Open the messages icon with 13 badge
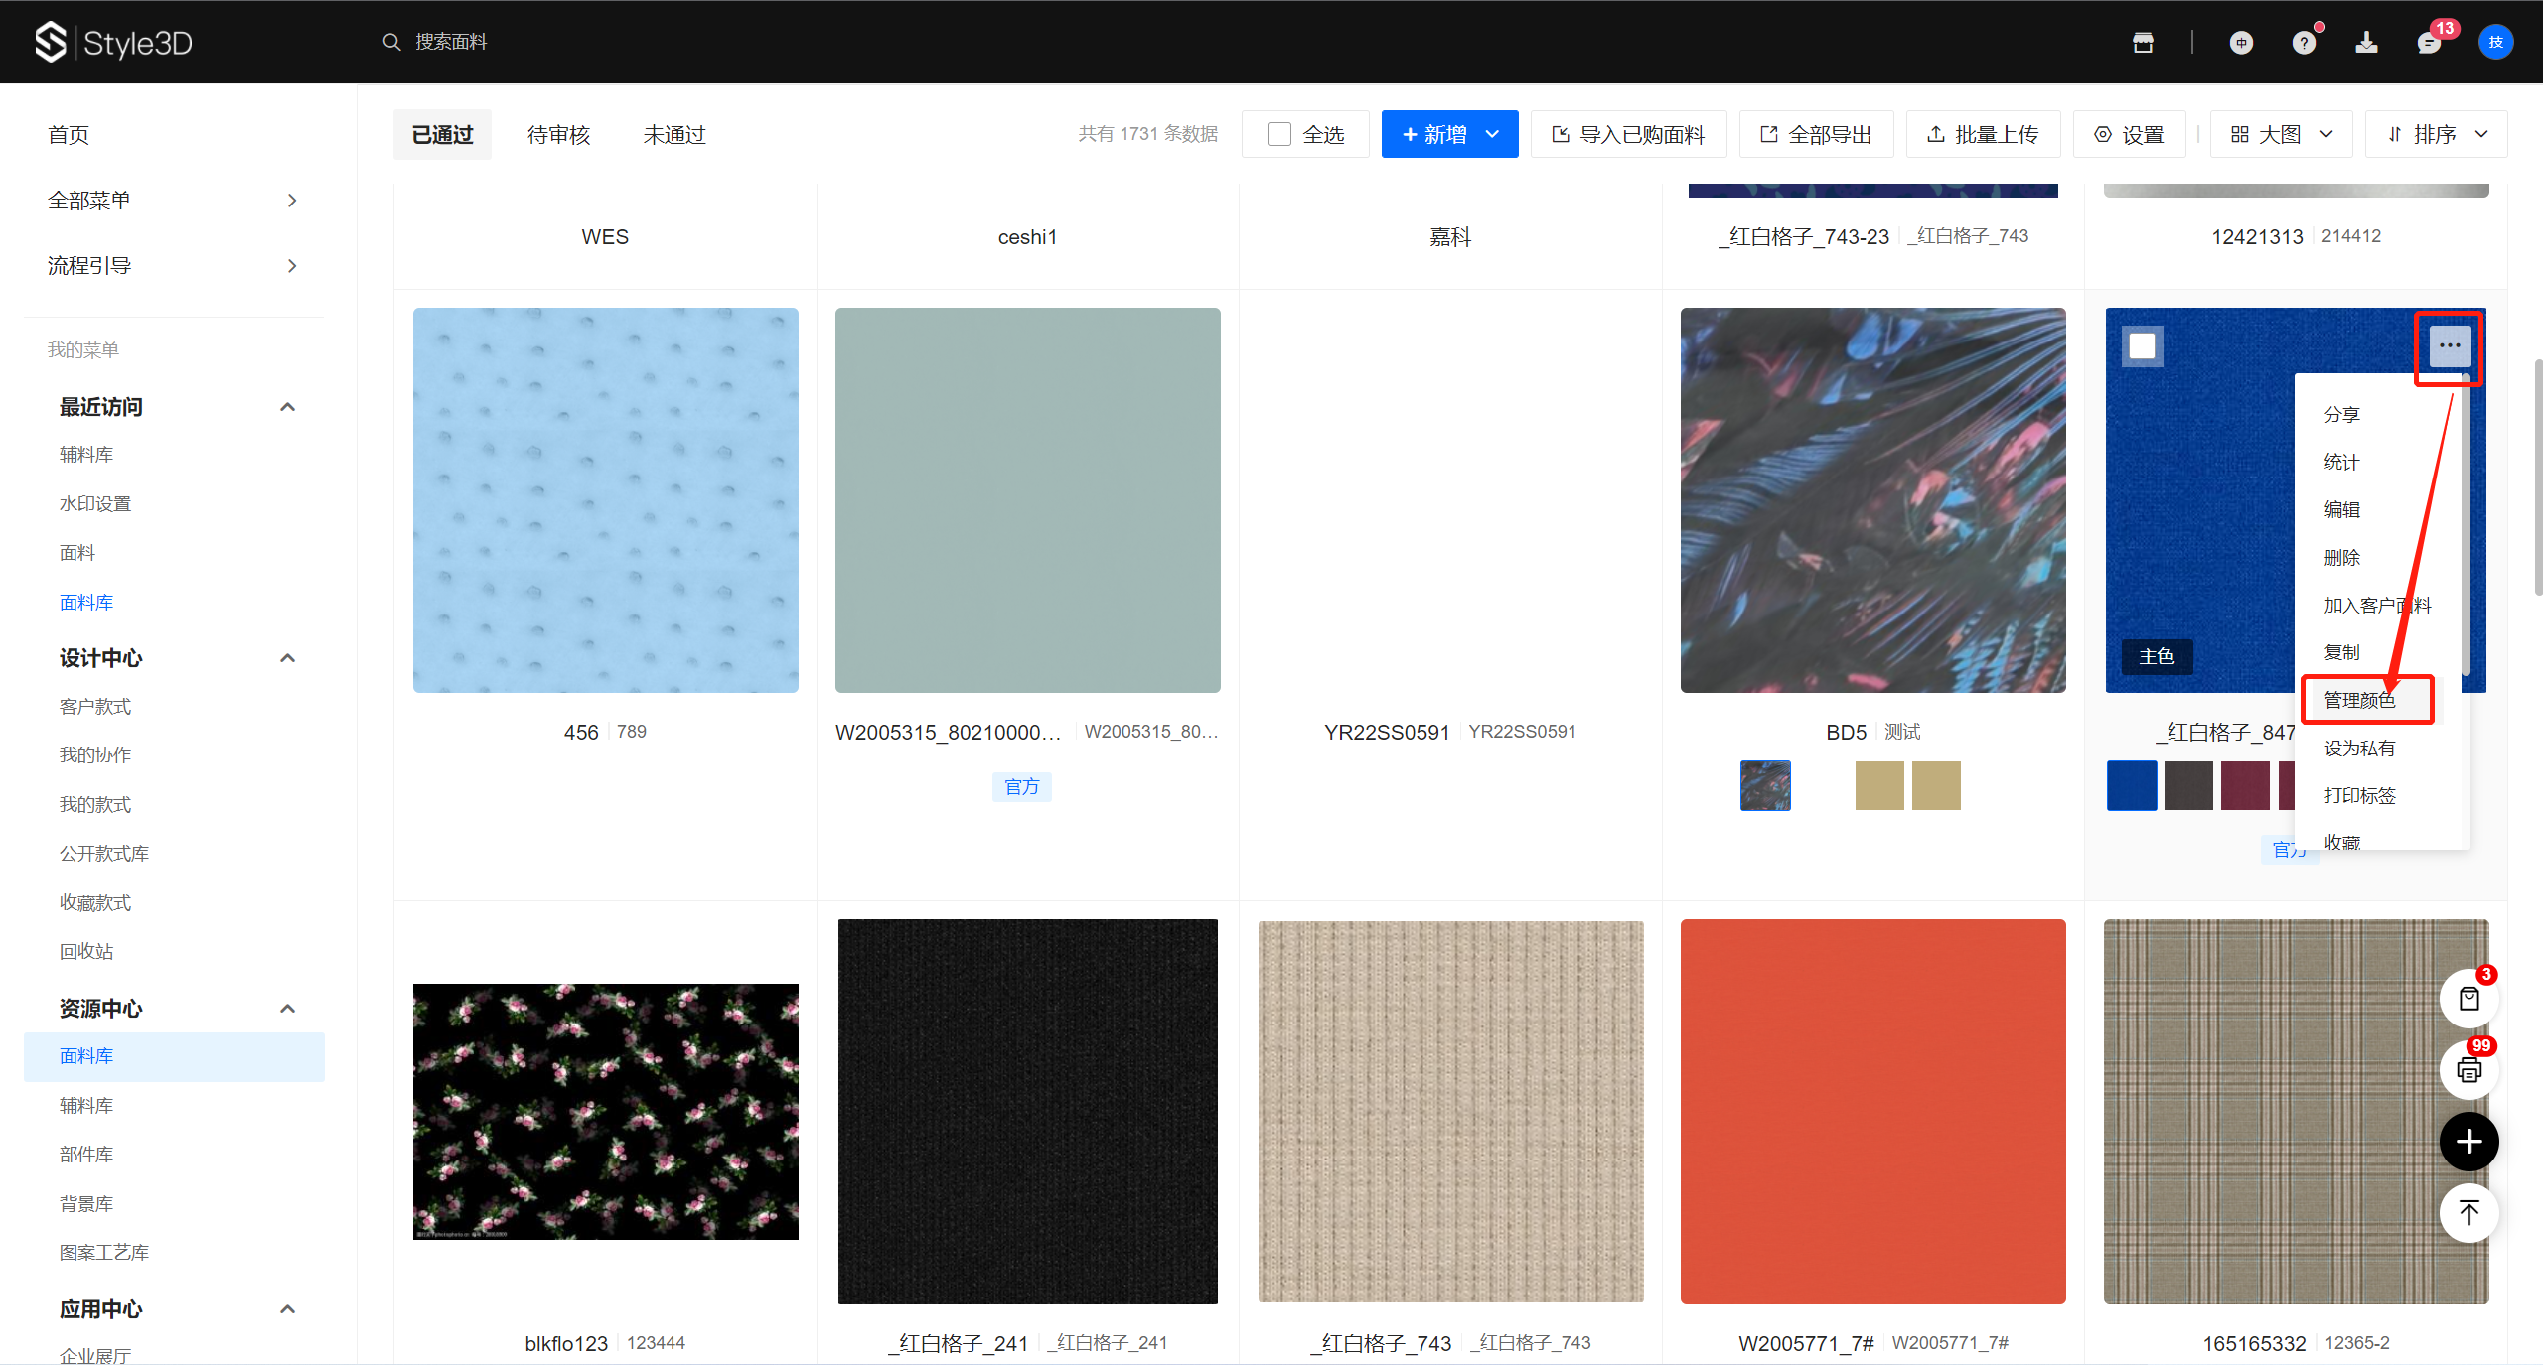 pos(2429,42)
